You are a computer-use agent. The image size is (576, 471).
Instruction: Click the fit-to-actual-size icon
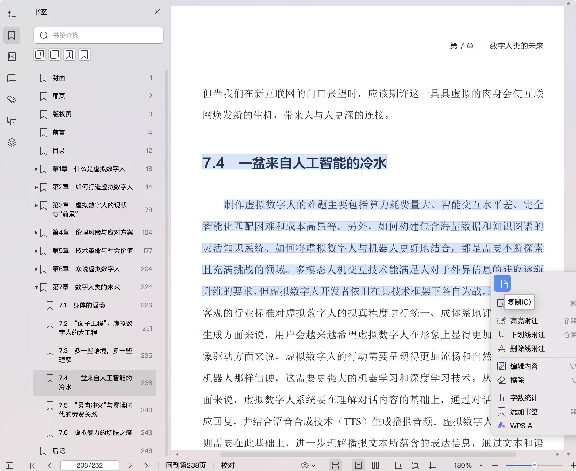click(399, 466)
